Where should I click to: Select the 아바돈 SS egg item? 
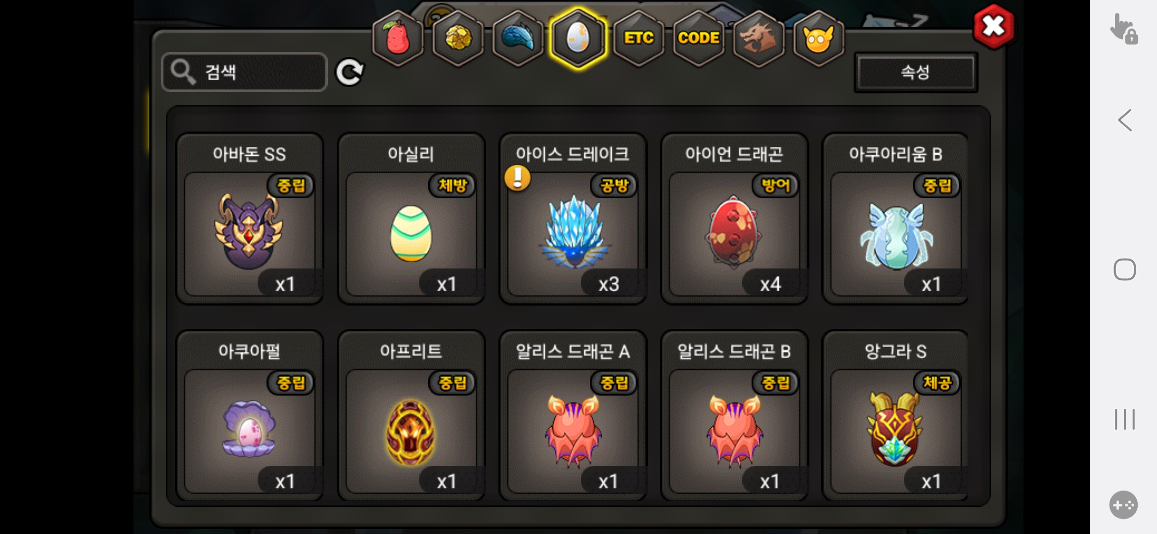click(x=250, y=218)
